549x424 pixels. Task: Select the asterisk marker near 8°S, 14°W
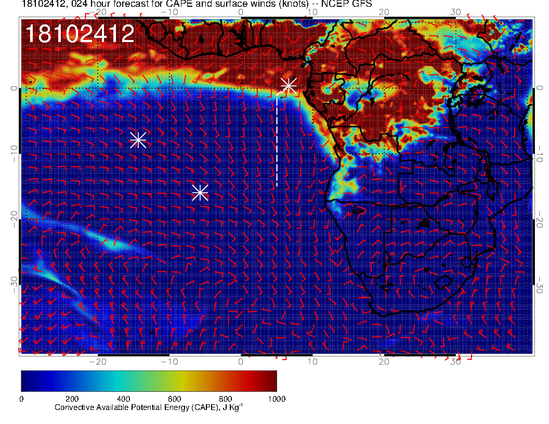pos(138,140)
